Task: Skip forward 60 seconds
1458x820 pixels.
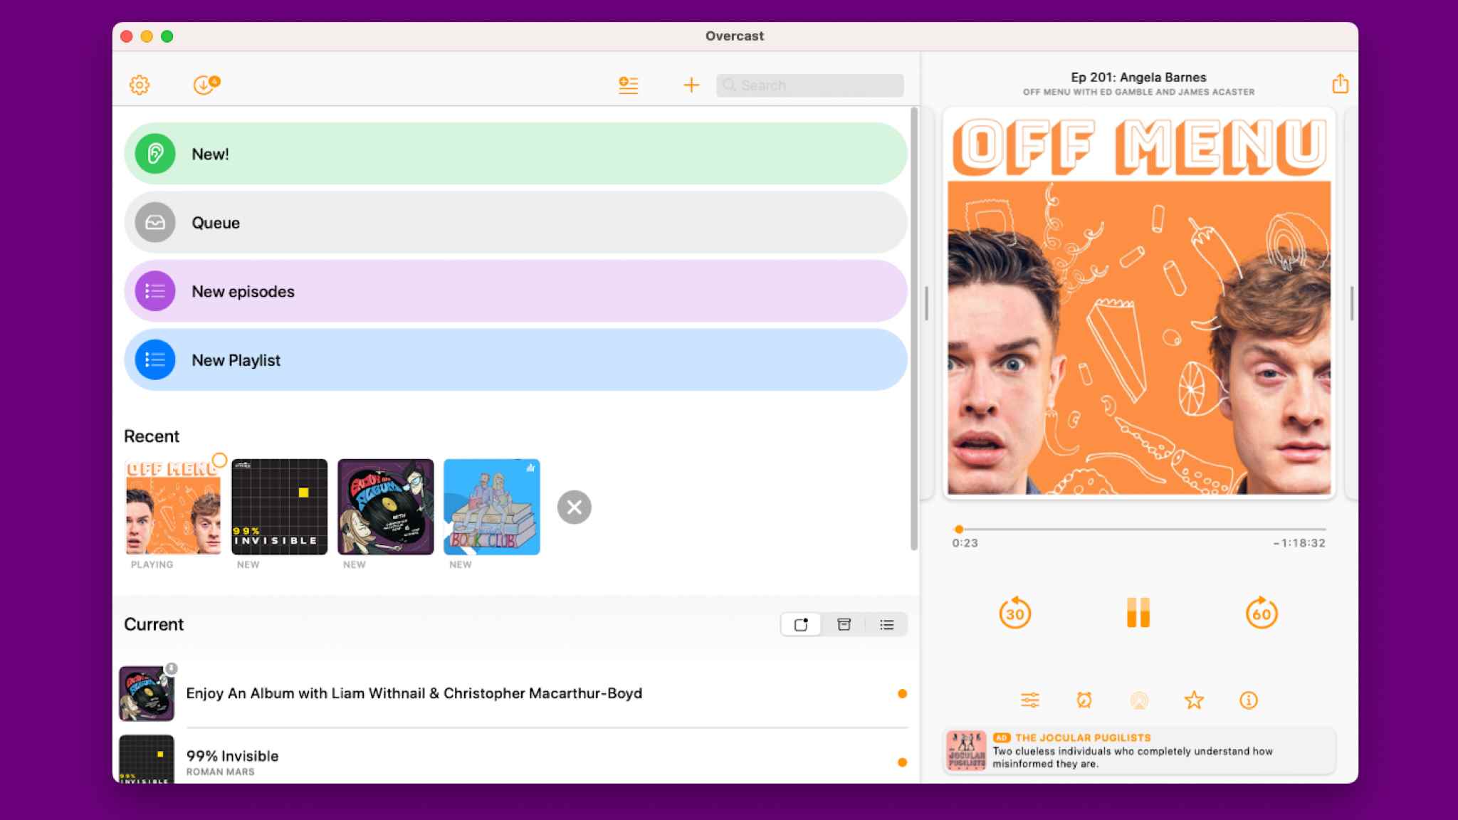Action: tap(1259, 613)
